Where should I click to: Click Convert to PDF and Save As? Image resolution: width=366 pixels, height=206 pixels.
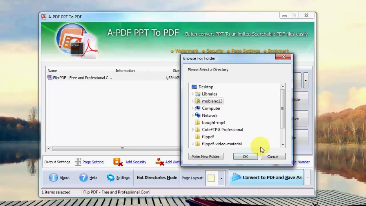tap(266, 177)
